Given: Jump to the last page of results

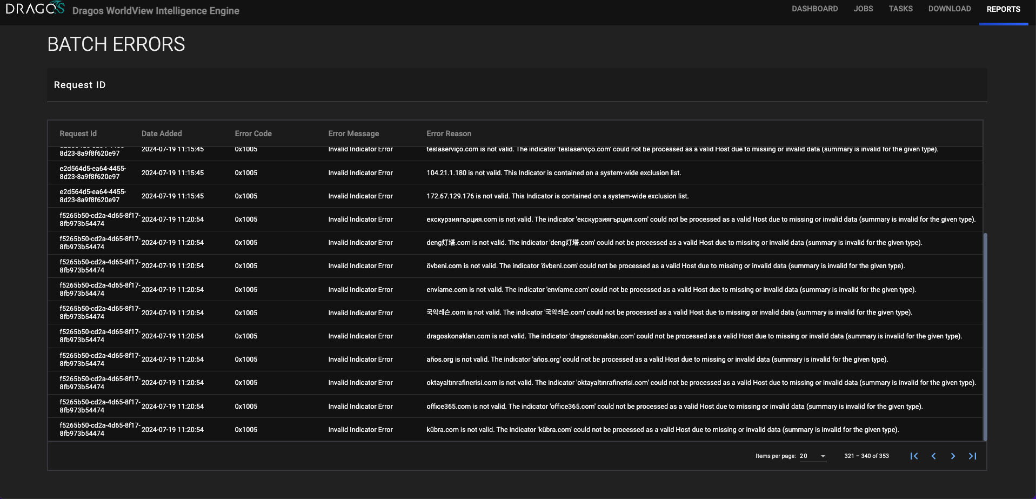Looking at the screenshot, I should pyautogui.click(x=972, y=456).
